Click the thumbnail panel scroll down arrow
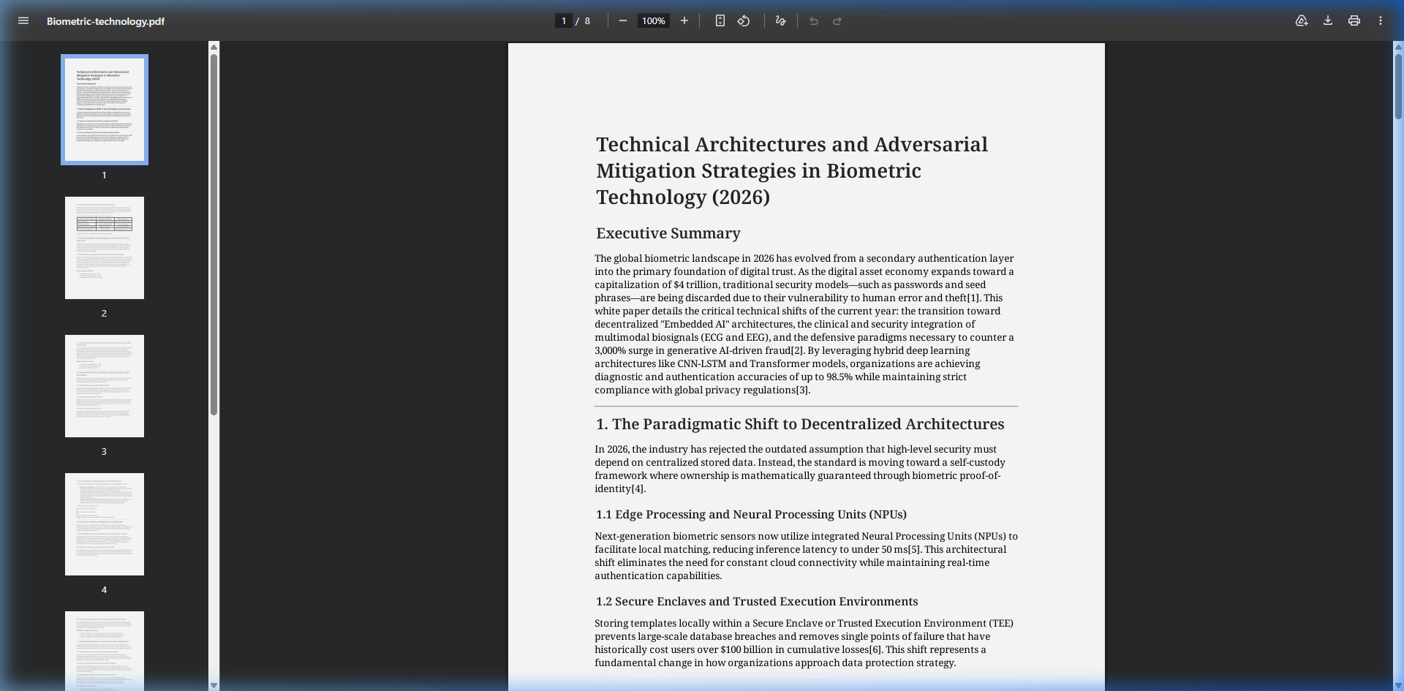This screenshot has height=691, width=1404. pyautogui.click(x=214, y=686)
